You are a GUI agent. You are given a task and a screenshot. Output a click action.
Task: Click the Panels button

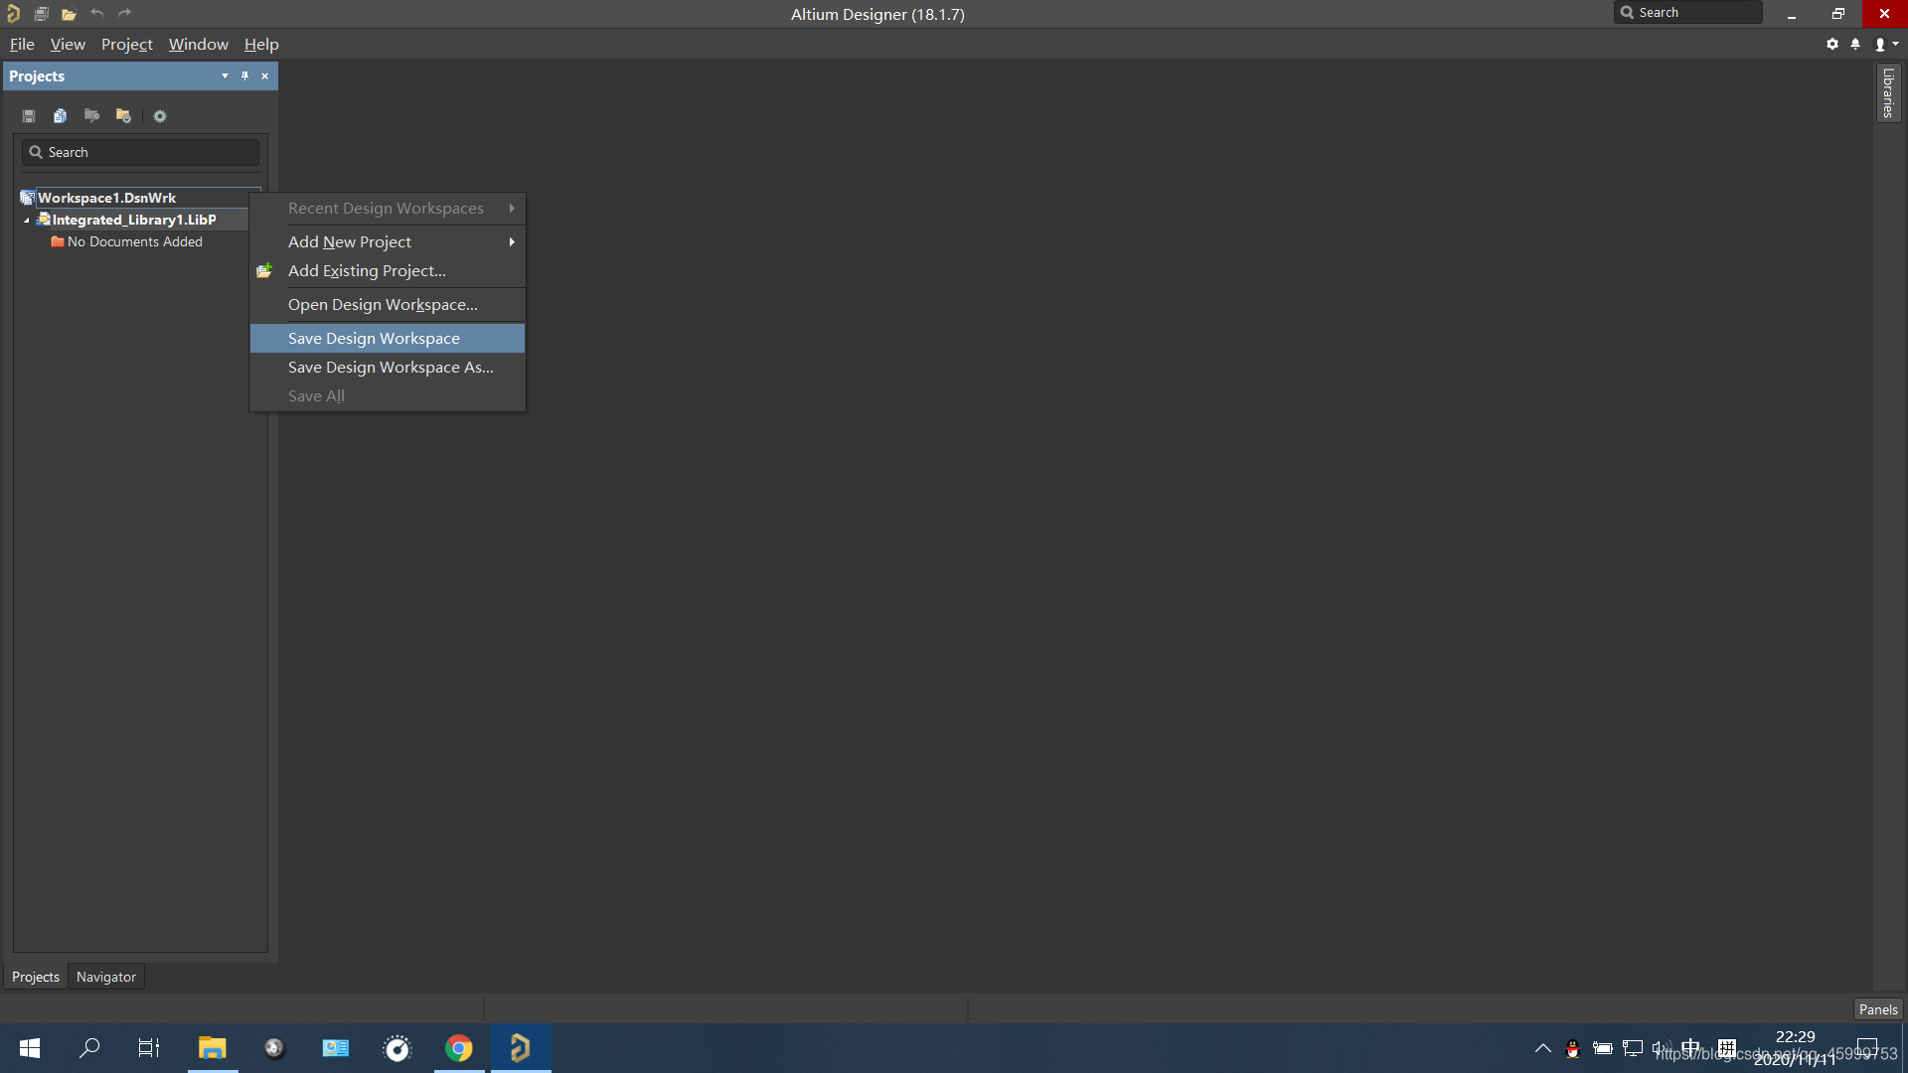pos(1877,1009)
